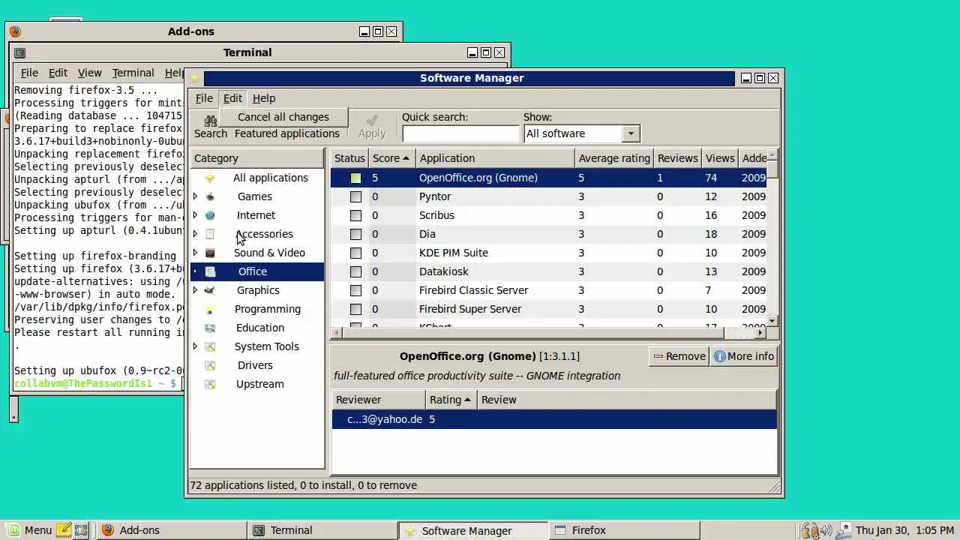Click the Average rating column header
Viewport: 960px width, 540px height.
coord(614,158)
